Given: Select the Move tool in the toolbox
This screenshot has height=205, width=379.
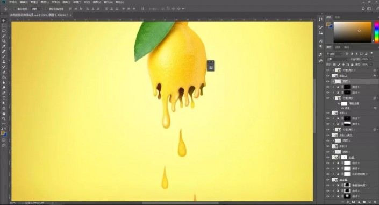Looking at the screenshot, I should [4, 20].
